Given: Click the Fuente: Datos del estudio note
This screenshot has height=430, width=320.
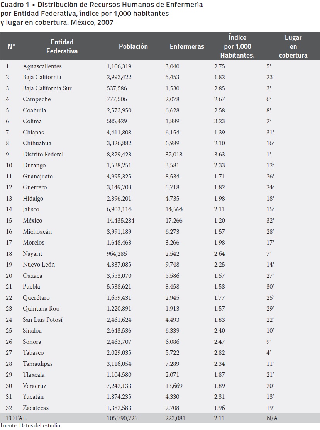Looking at the screenshot, I should pyautogui.click(x=30, y=426).
